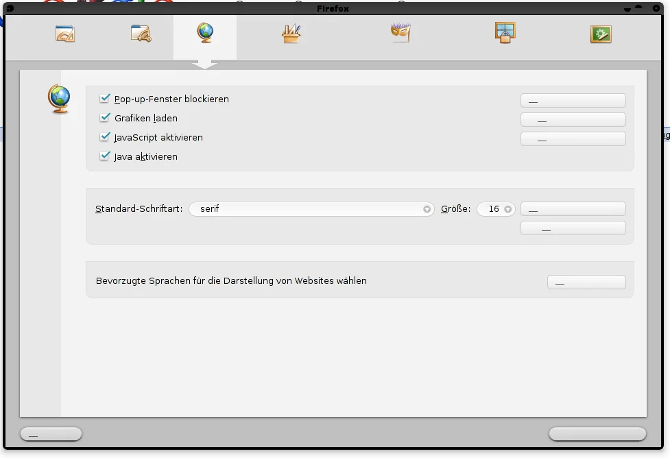Click the button beside Pop-up-Fenster blockieren
Image resolution: width=670 pixels, height=458 pixels.
(573, 101)
